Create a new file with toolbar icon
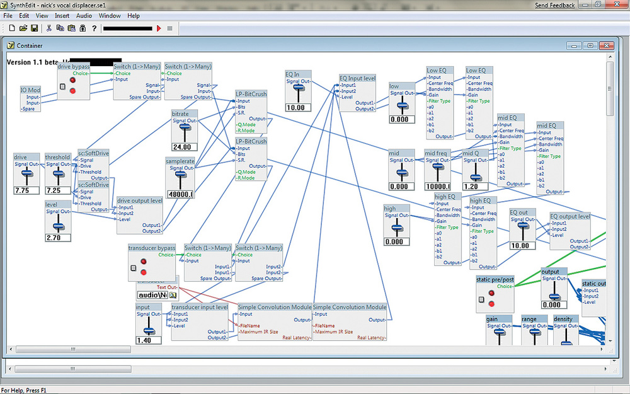Viewport: 630px width, 394px height. [11, 28]
